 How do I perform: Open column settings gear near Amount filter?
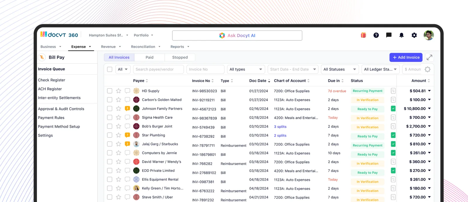pos(428,69)
